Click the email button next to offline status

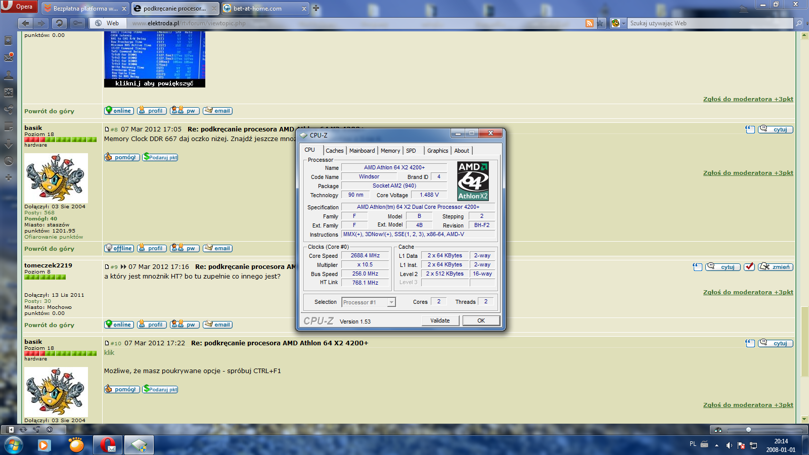click(218, 248)
